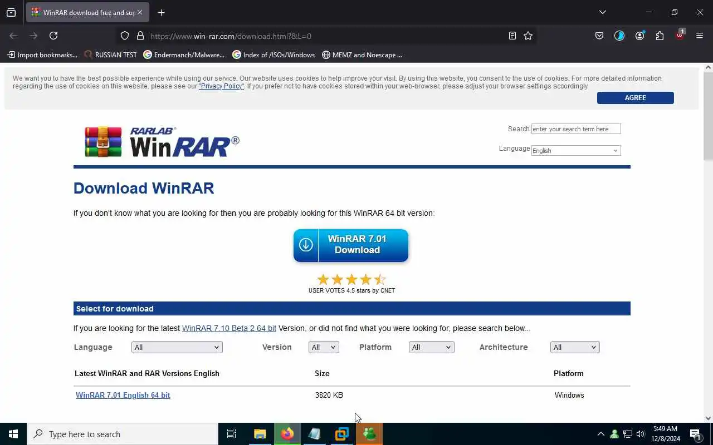Switch to Firefox in the taskbar

[287, 434]
